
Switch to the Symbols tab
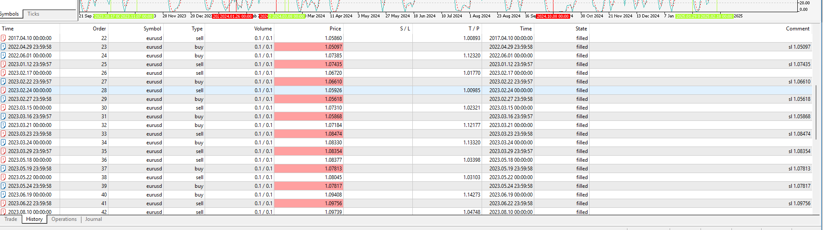[10, 14]
